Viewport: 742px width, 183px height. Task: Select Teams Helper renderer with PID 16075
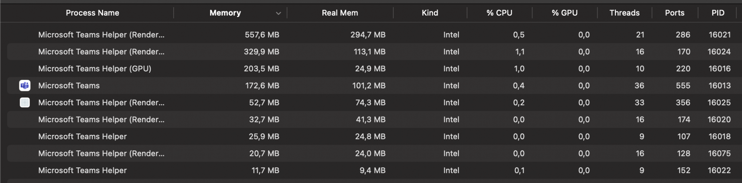click(101, 154)
